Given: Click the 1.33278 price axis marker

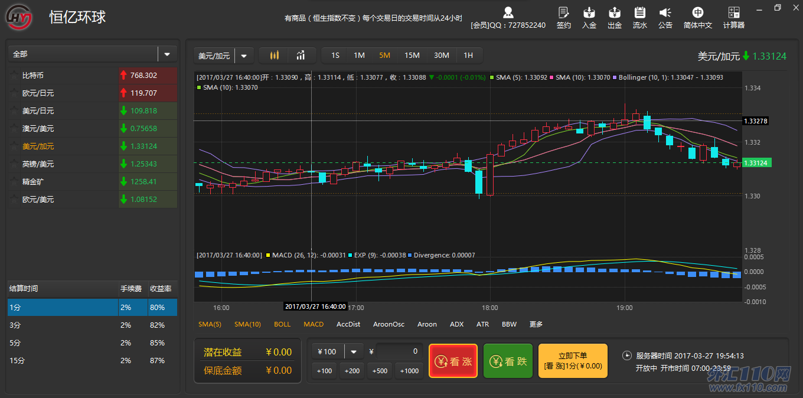Looking at the screenshot, I should [755, 121].
